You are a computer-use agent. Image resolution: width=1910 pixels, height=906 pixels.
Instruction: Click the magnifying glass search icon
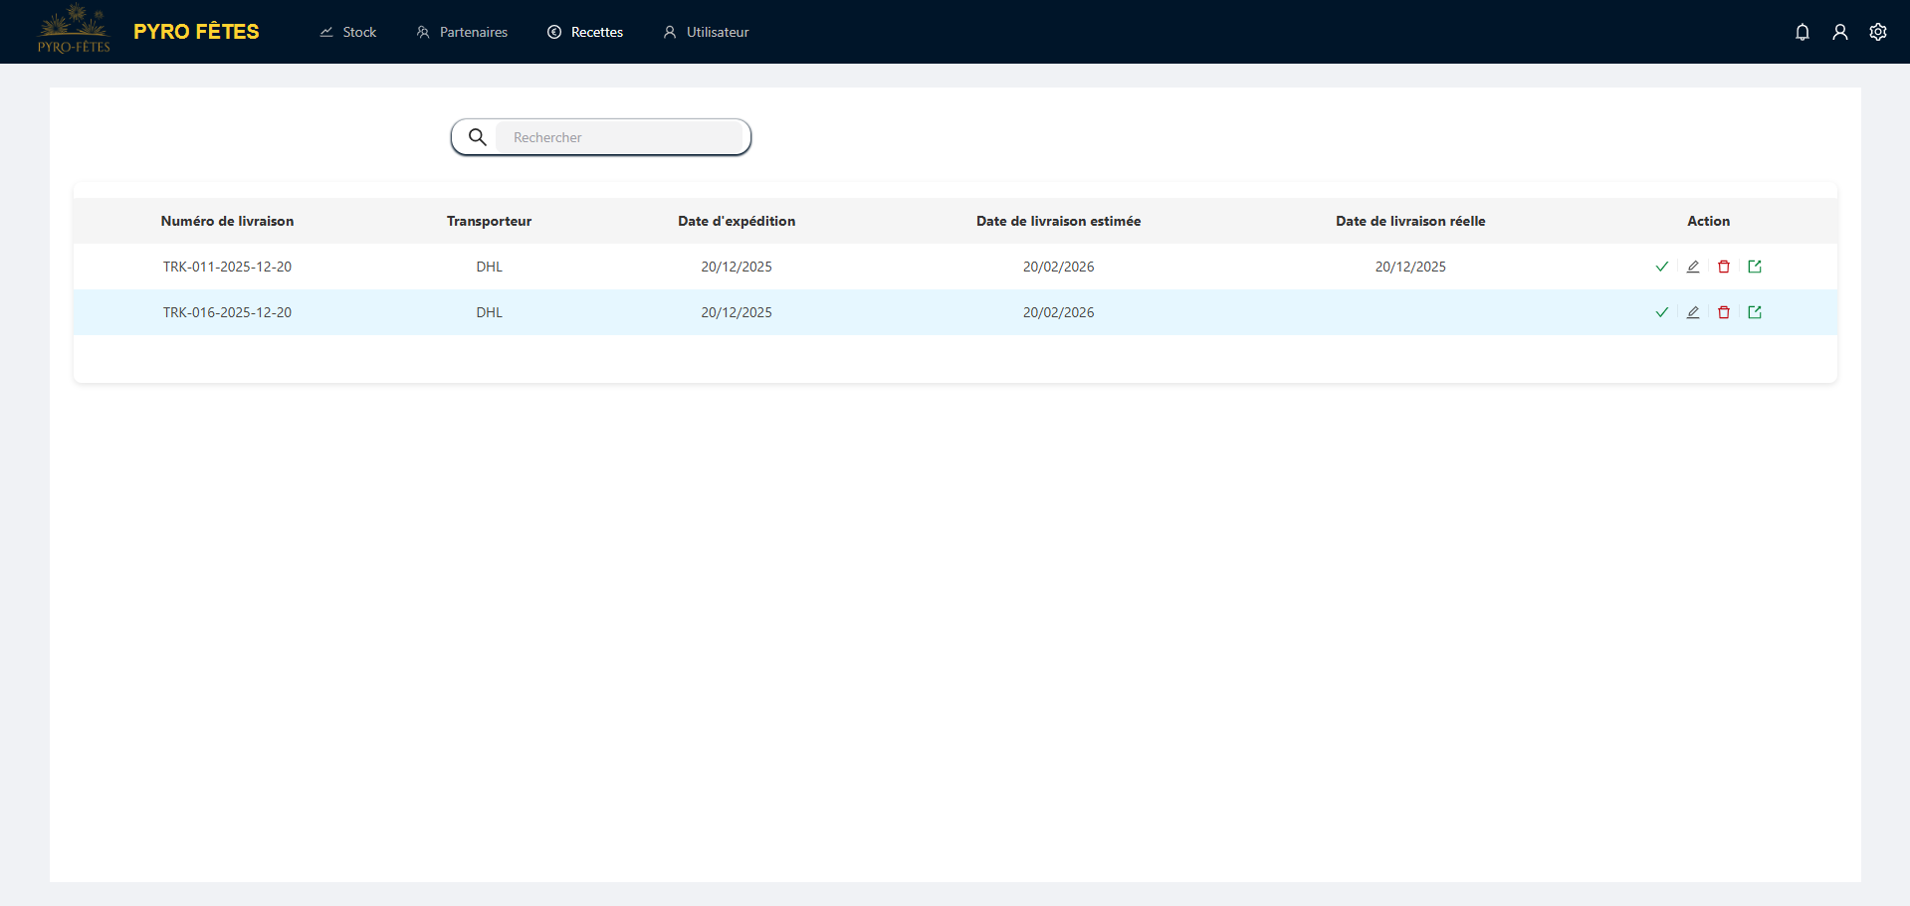478,137
